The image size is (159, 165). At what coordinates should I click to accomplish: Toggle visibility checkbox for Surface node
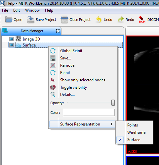pos(11,45)
